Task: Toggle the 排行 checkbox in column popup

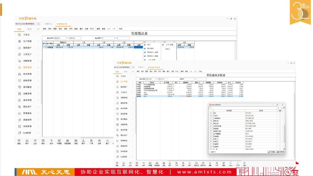Action: click(145, 45)
